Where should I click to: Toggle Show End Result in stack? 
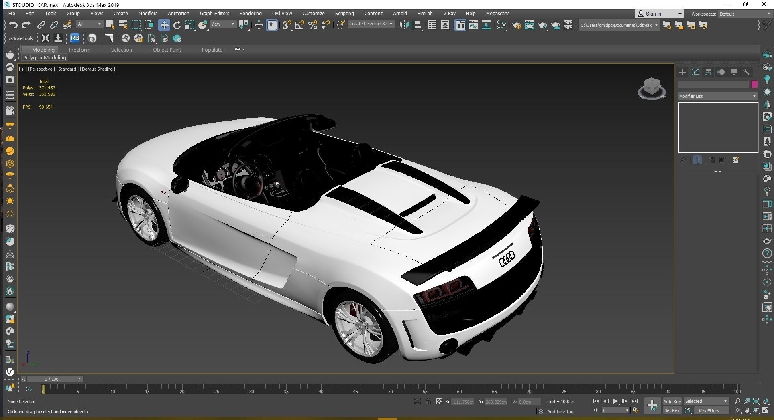697,160
